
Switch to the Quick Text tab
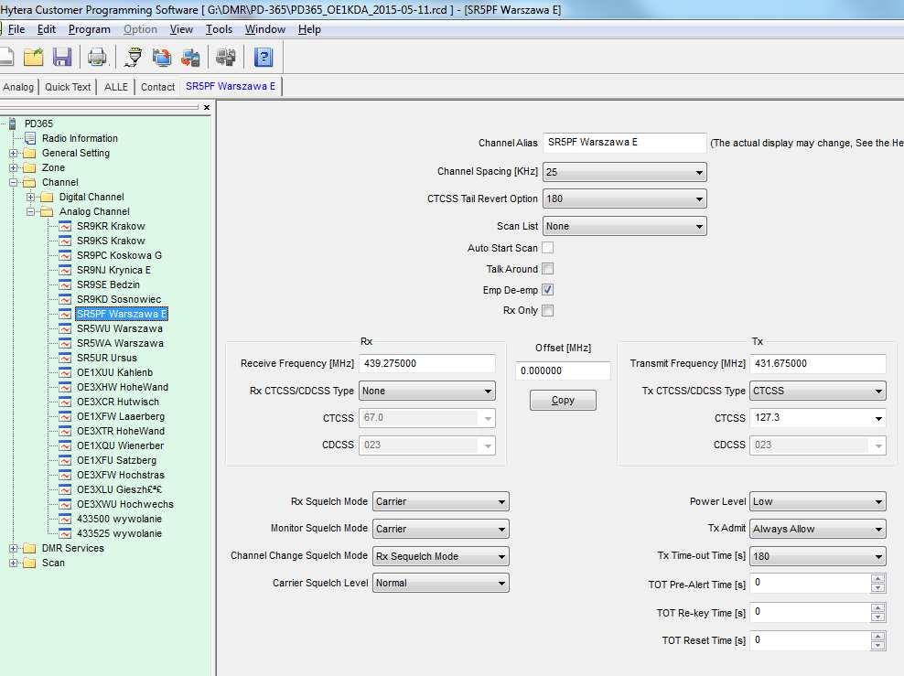[x=68, y=87]
